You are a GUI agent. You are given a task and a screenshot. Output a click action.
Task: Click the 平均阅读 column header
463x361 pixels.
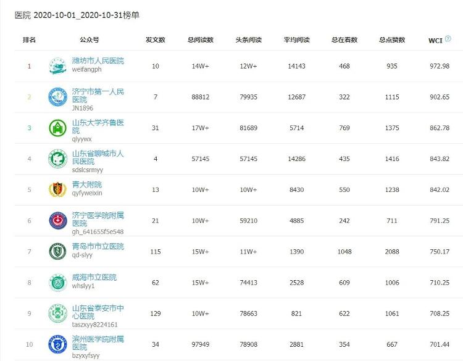pos(296,40)
